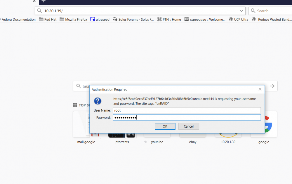Image resolution: width=292 pixels, height=184 pixels.
Task: Click the Password input field
Action: pos(187,117)
